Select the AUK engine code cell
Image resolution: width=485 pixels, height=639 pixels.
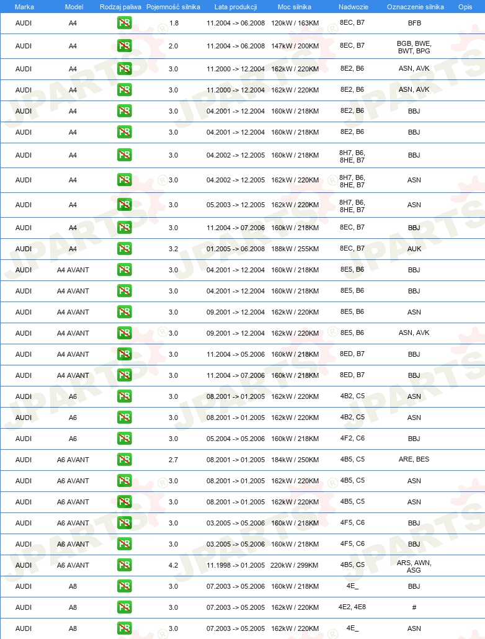(414, 249)
